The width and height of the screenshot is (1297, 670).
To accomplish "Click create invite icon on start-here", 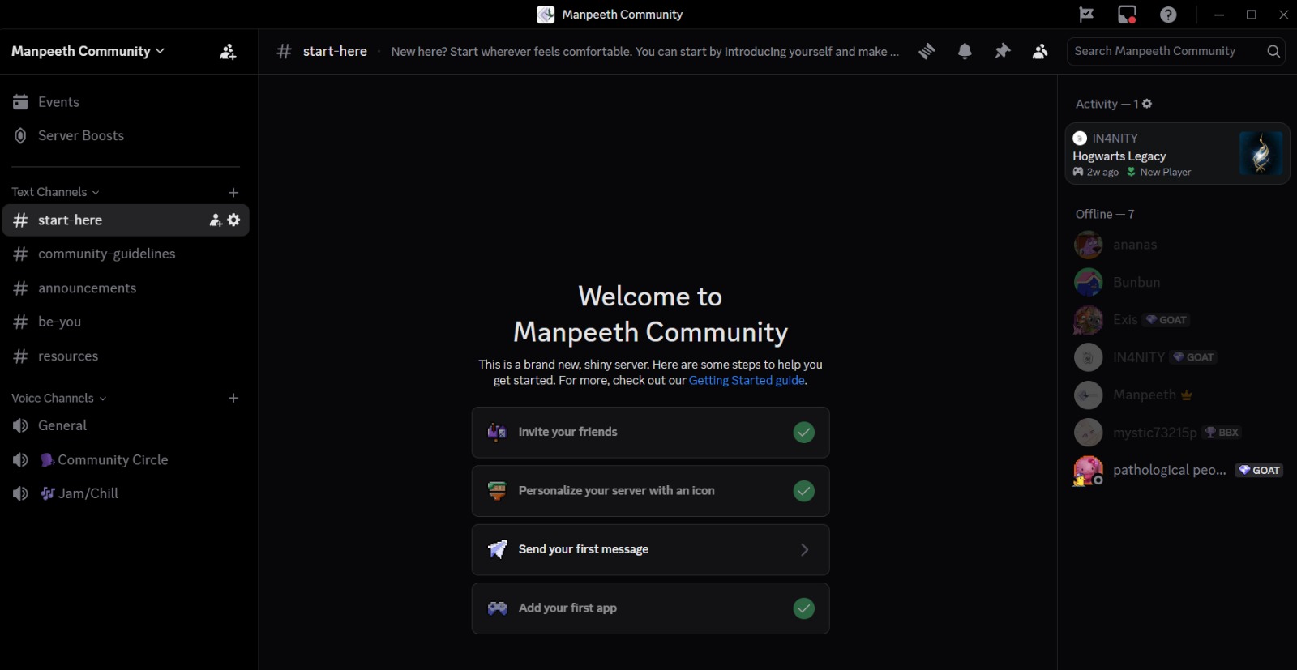I will (216, 220).
